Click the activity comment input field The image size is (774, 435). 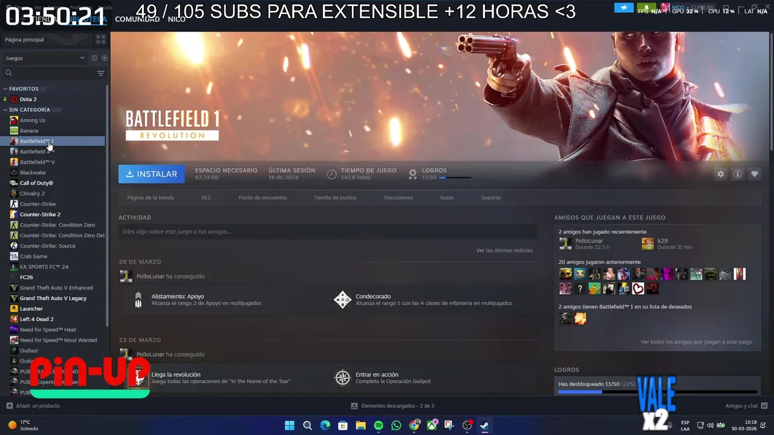point(328,231)
